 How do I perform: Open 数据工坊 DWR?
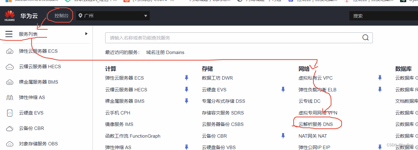pos(217,78)
